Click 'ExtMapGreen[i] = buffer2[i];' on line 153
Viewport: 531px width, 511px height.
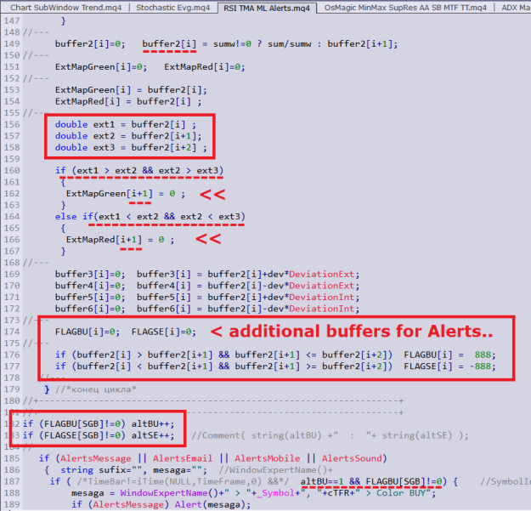[131, 90]
